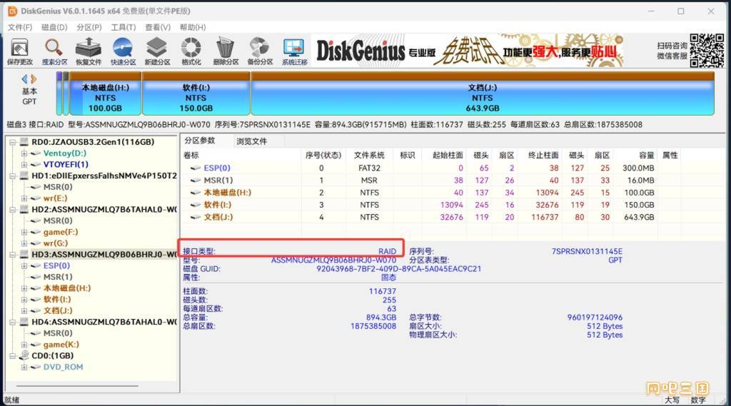The width and height of the screenshot is (731, 406).
Task: Click the 保存更改 (Save Changes) toolbar icon
Action: coord(19,51)
